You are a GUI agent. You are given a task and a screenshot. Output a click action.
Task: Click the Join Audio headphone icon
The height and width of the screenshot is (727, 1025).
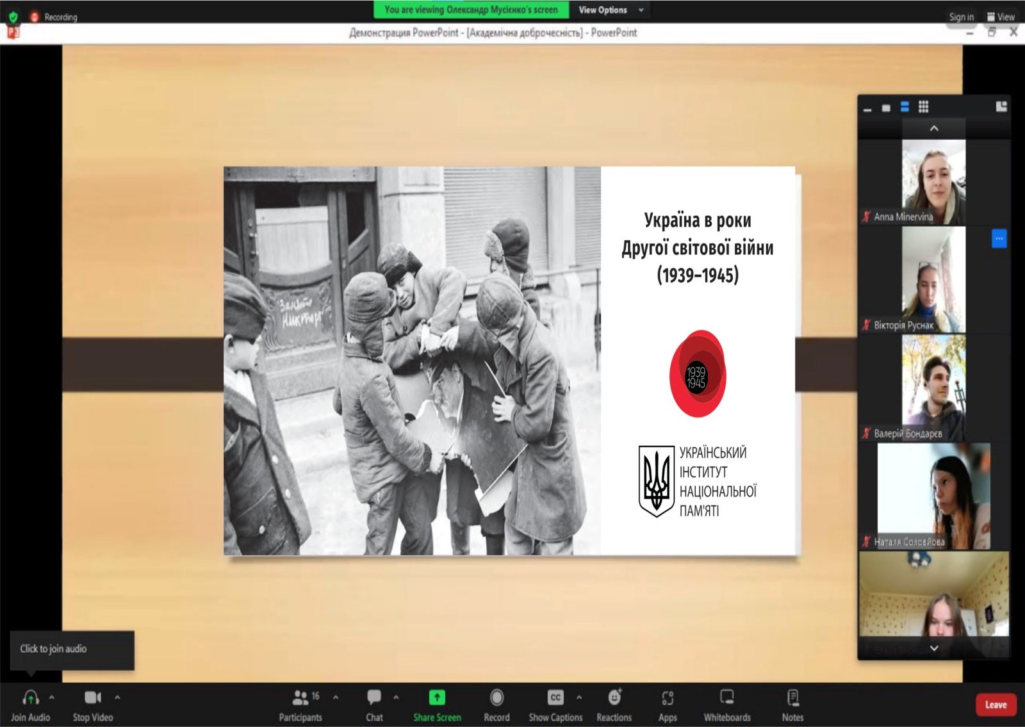[30, 698]
